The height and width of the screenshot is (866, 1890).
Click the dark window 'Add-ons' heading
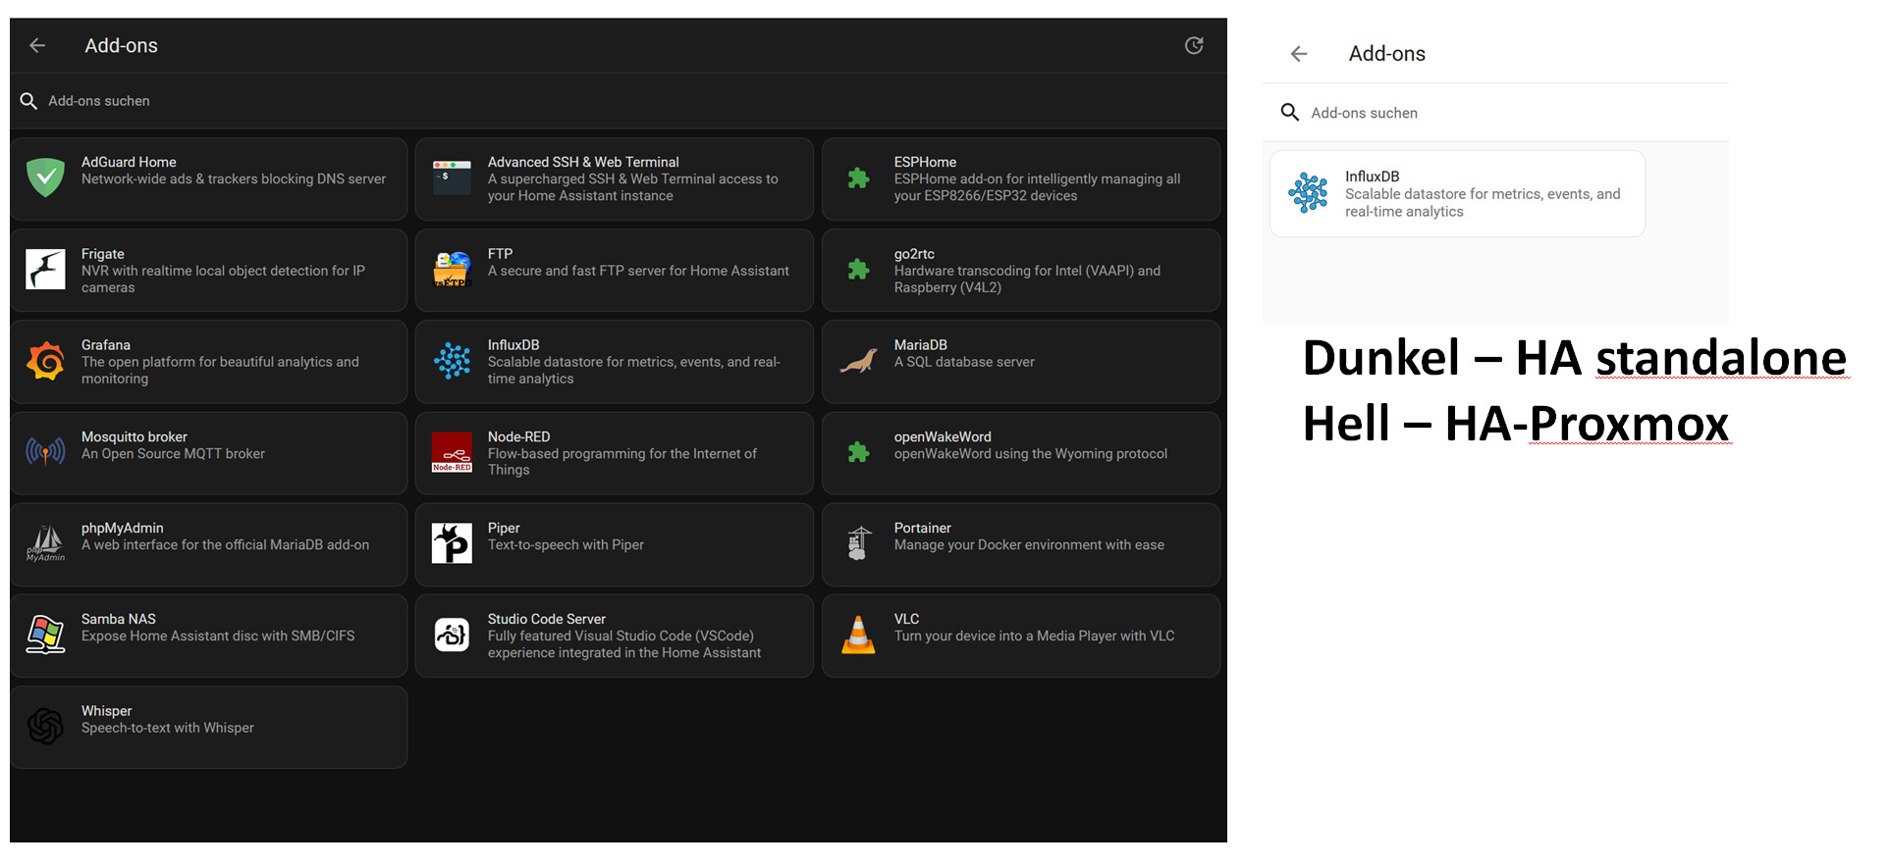click(x=121, y=45)
